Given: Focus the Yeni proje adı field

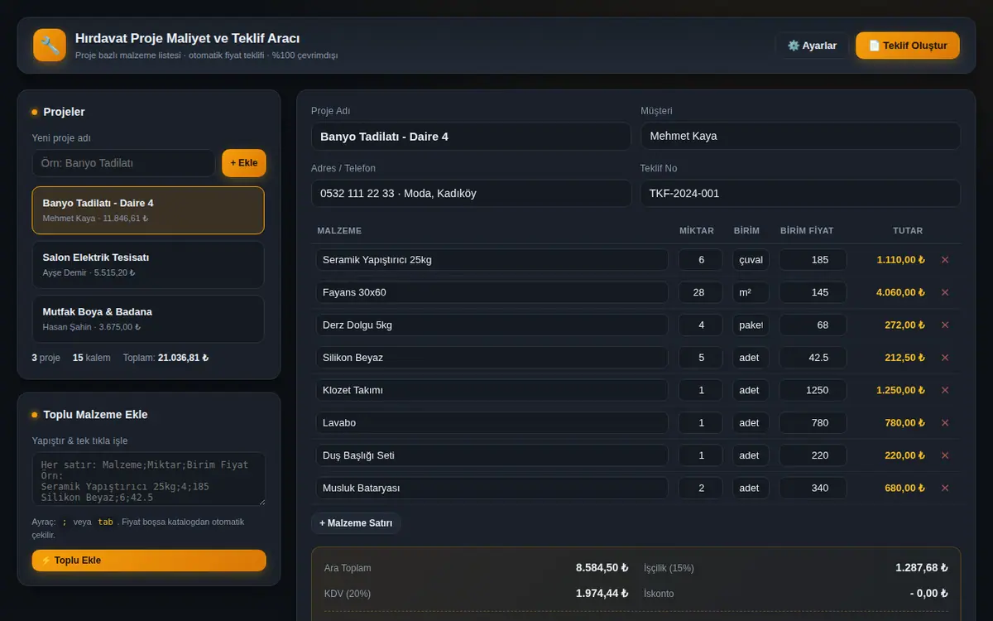Looking at the screenshot, I should pyautogui.click(x=123, y=163).
